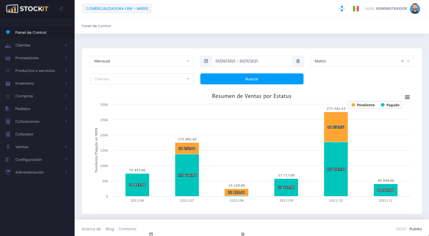
Task: Collapse the sidebar with double-chevron icon
Action: (x=62, y=9)
